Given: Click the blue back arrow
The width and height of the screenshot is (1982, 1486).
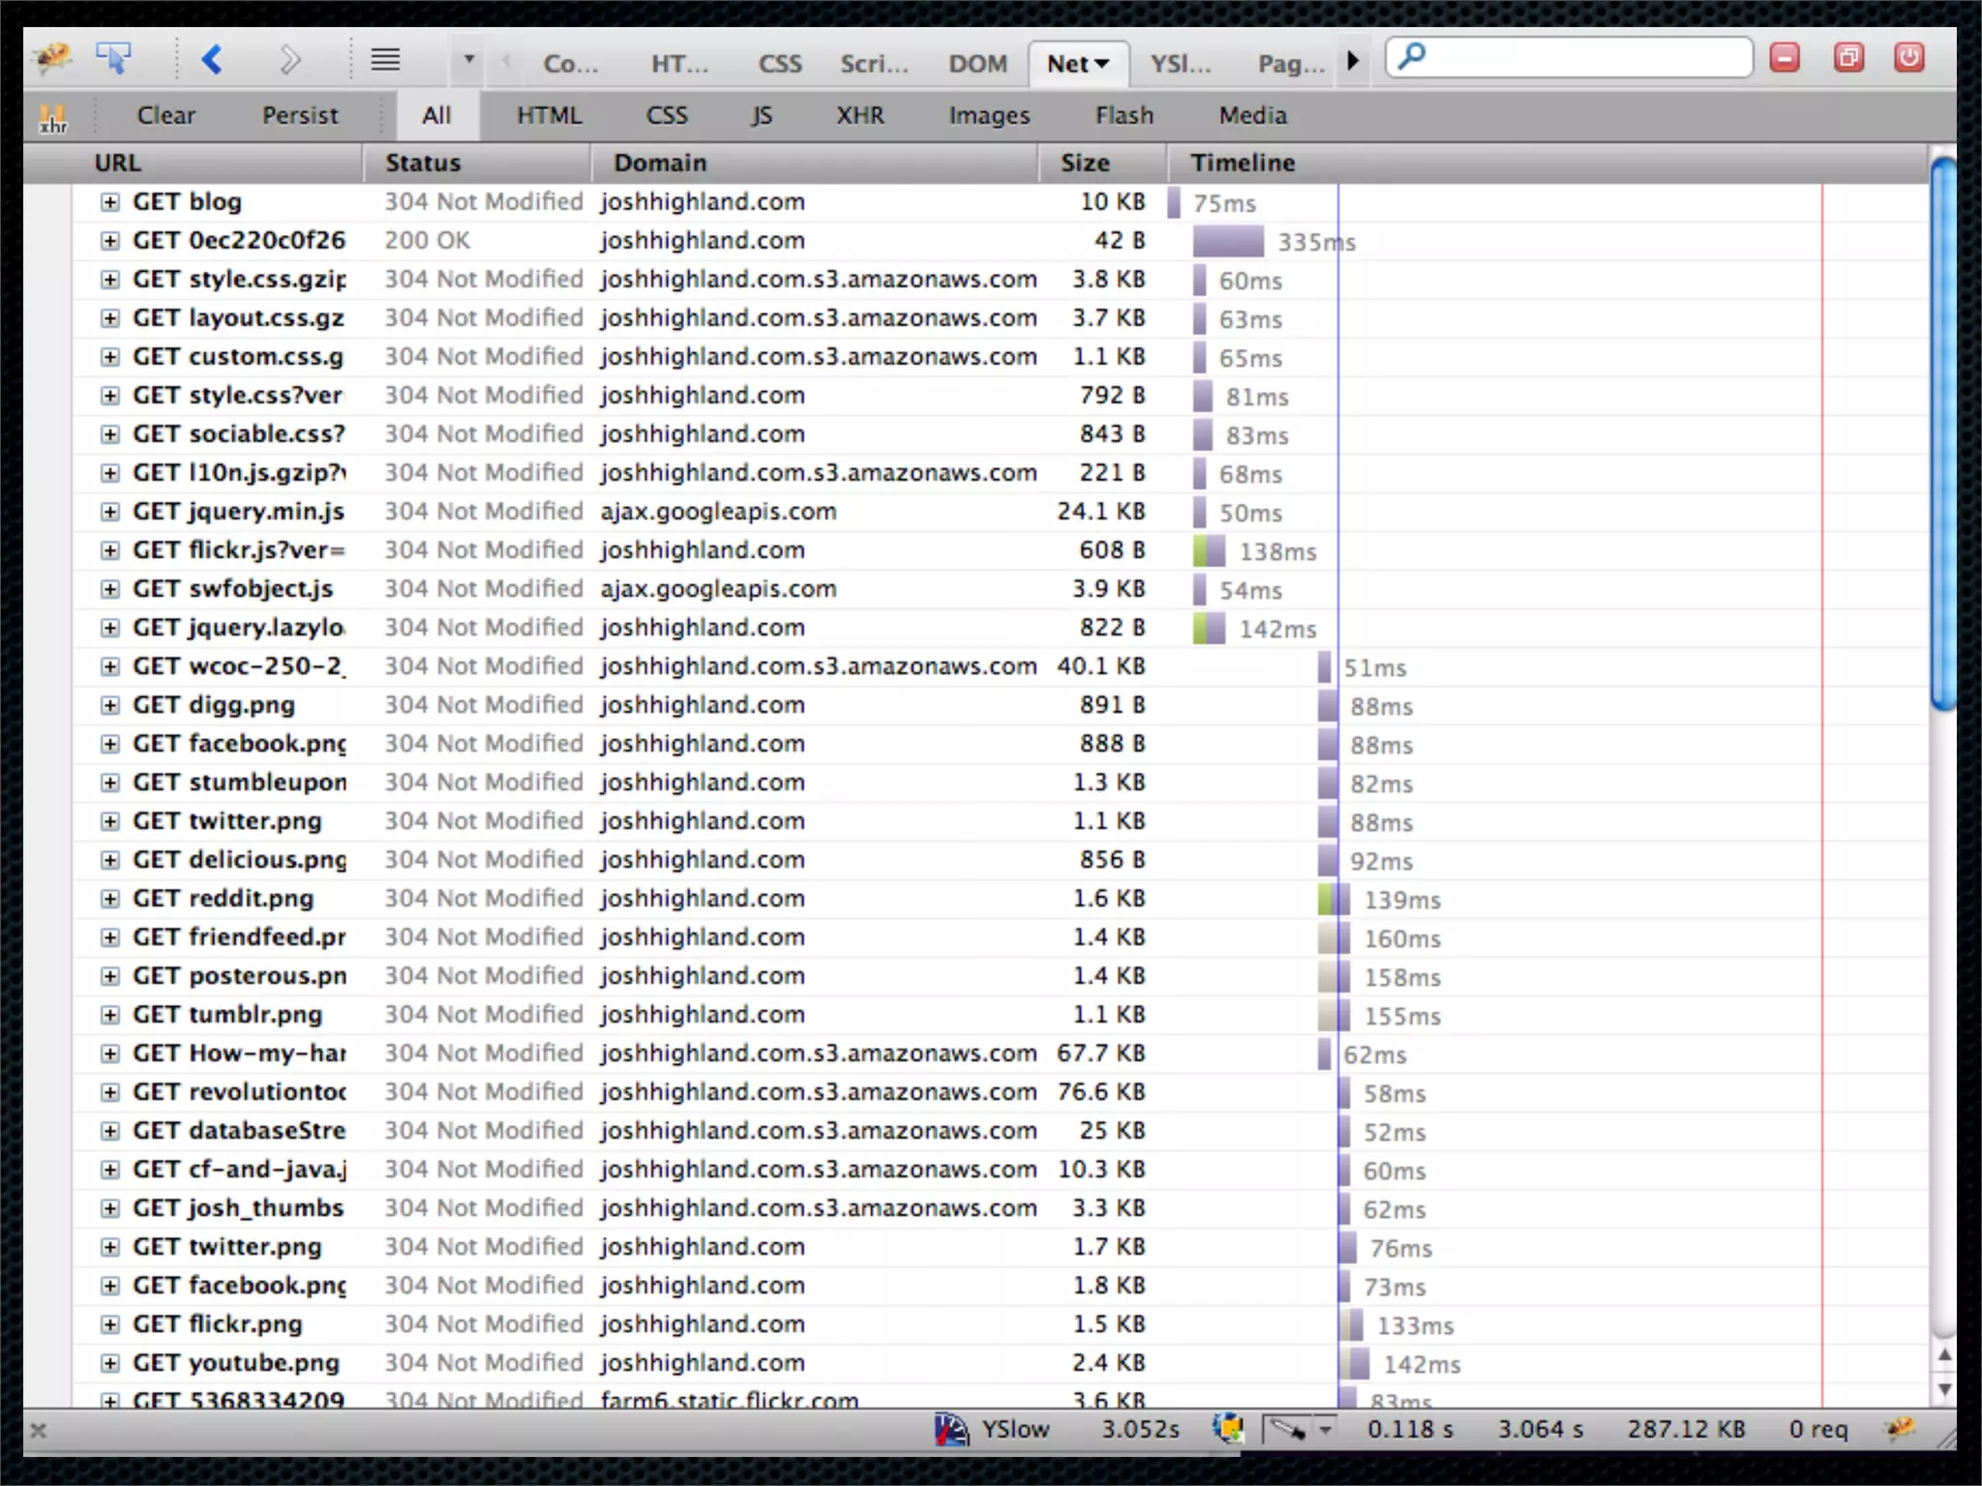Looking at the screenshot, I should coord(213,59).
